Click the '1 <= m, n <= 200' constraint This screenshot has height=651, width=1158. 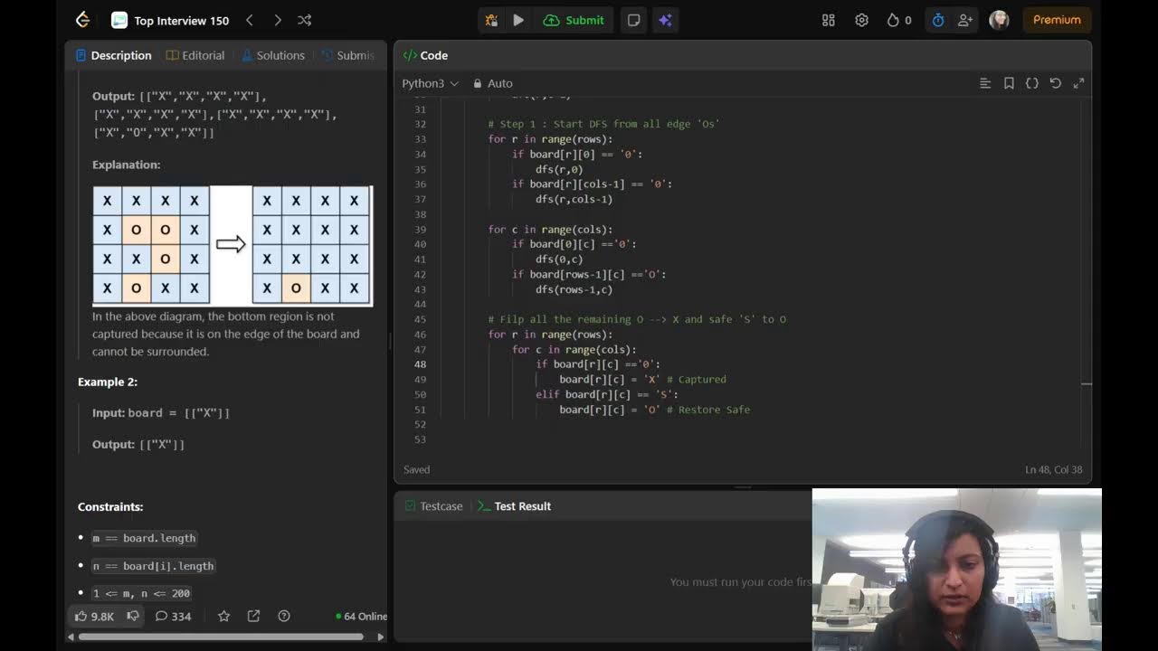141,593
